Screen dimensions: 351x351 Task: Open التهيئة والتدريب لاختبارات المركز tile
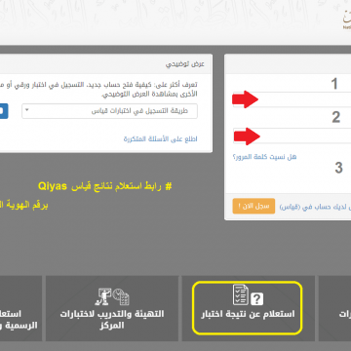click(112, 308)
